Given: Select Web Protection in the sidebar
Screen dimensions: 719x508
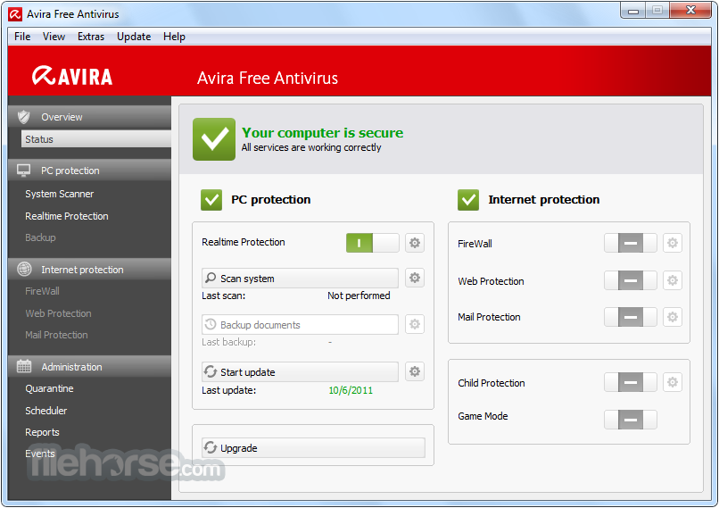Looking at the screenshot, I should [x=58, y=313].
